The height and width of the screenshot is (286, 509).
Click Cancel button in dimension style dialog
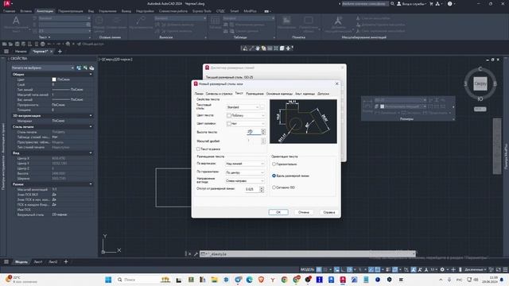pos(304,212)
